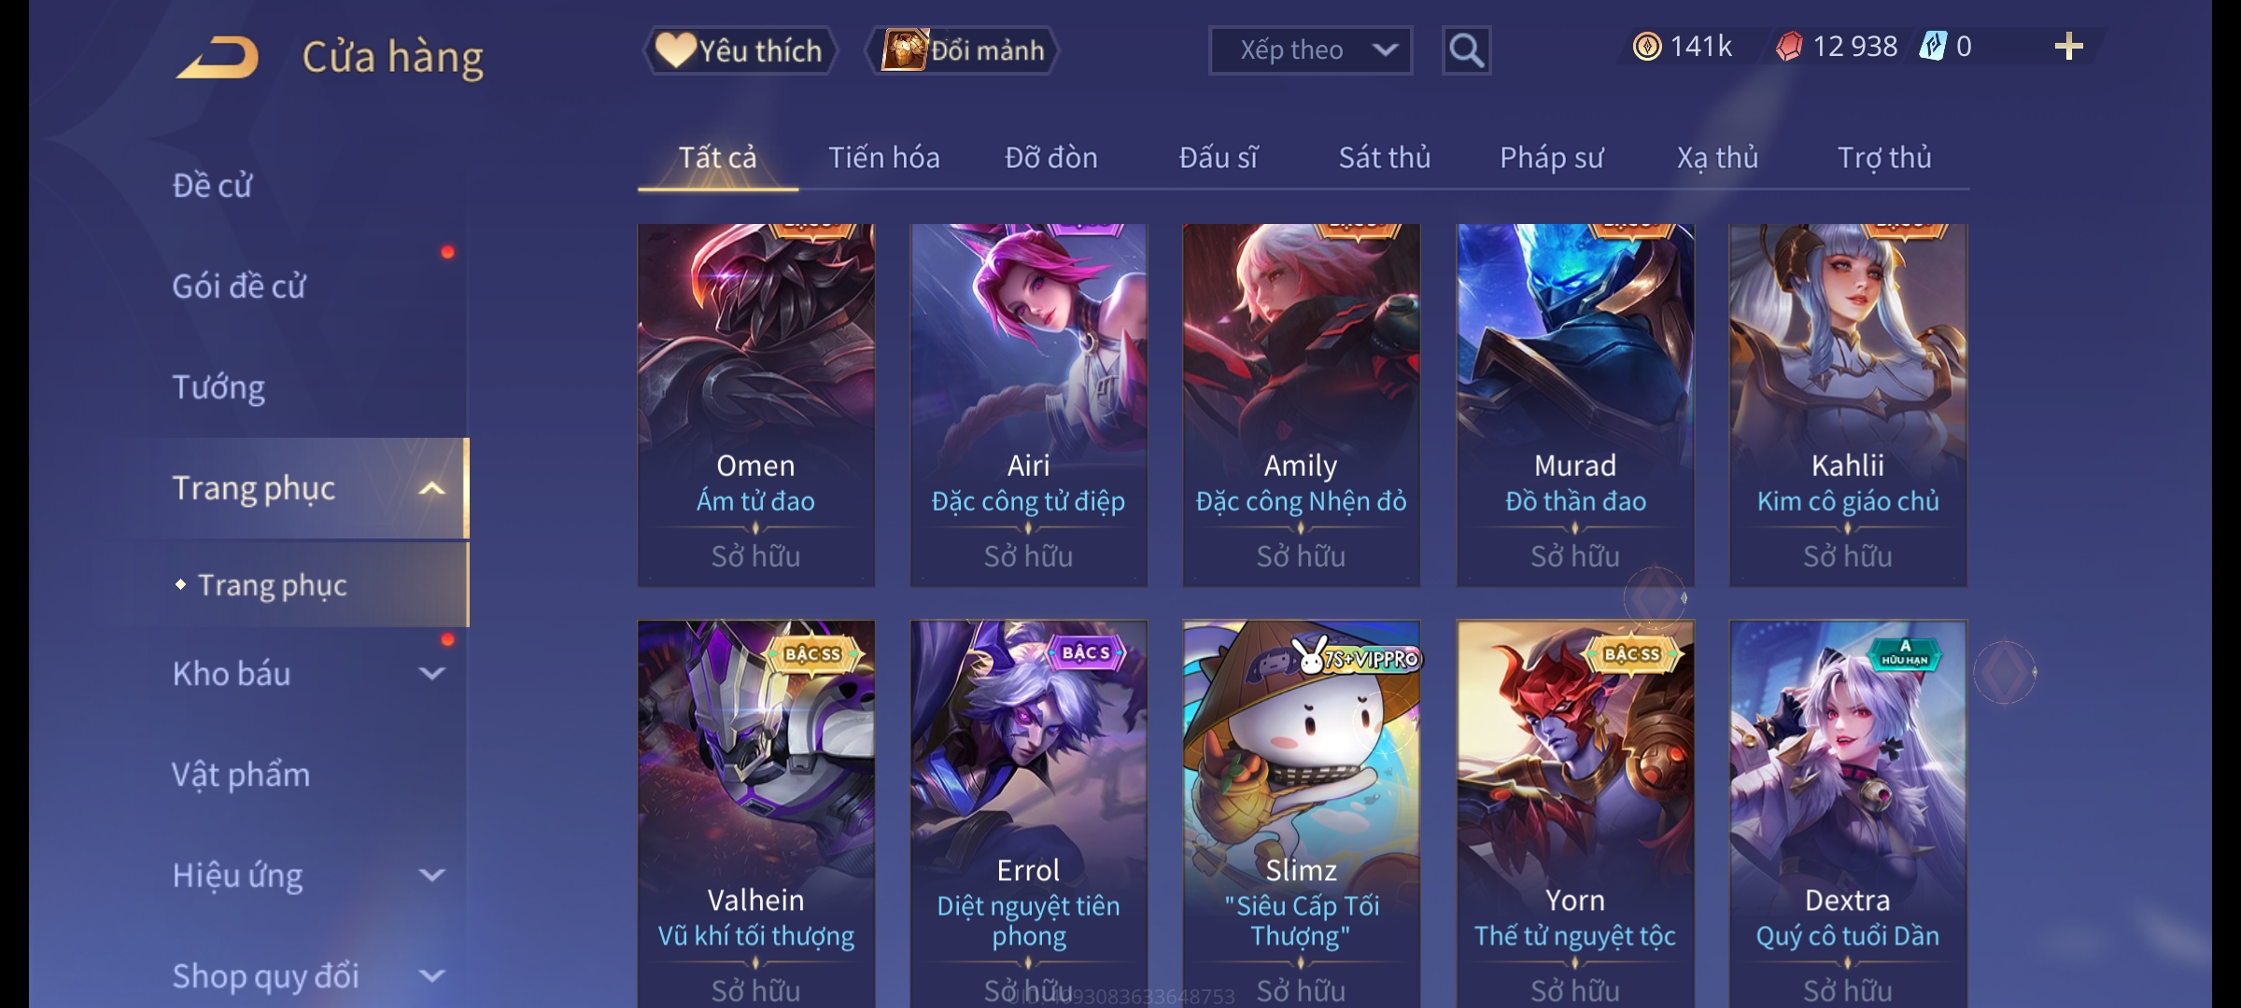Screen dimensions: 2241x1008
Task: Open the Omen Ám tử đao skin card
Action: tap(756, 405)
